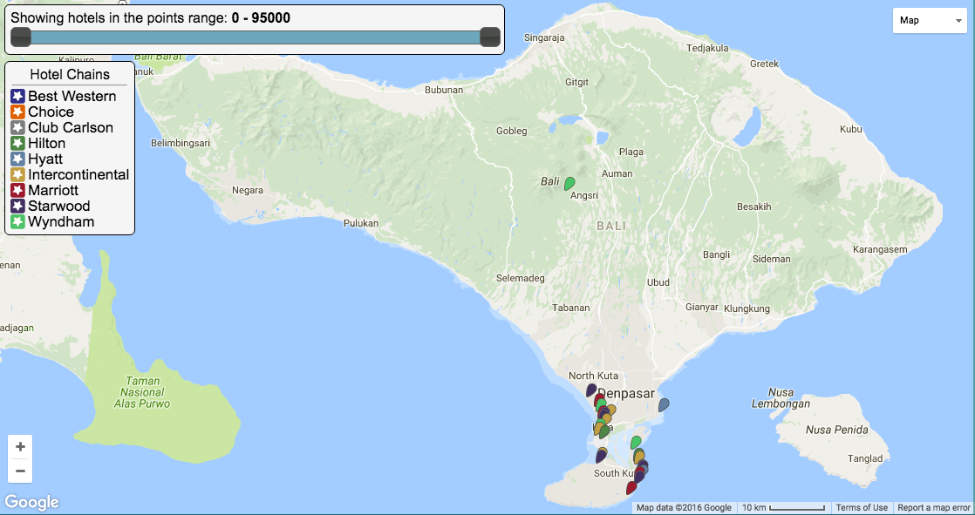Click the Karangasem label

point(880,249)
